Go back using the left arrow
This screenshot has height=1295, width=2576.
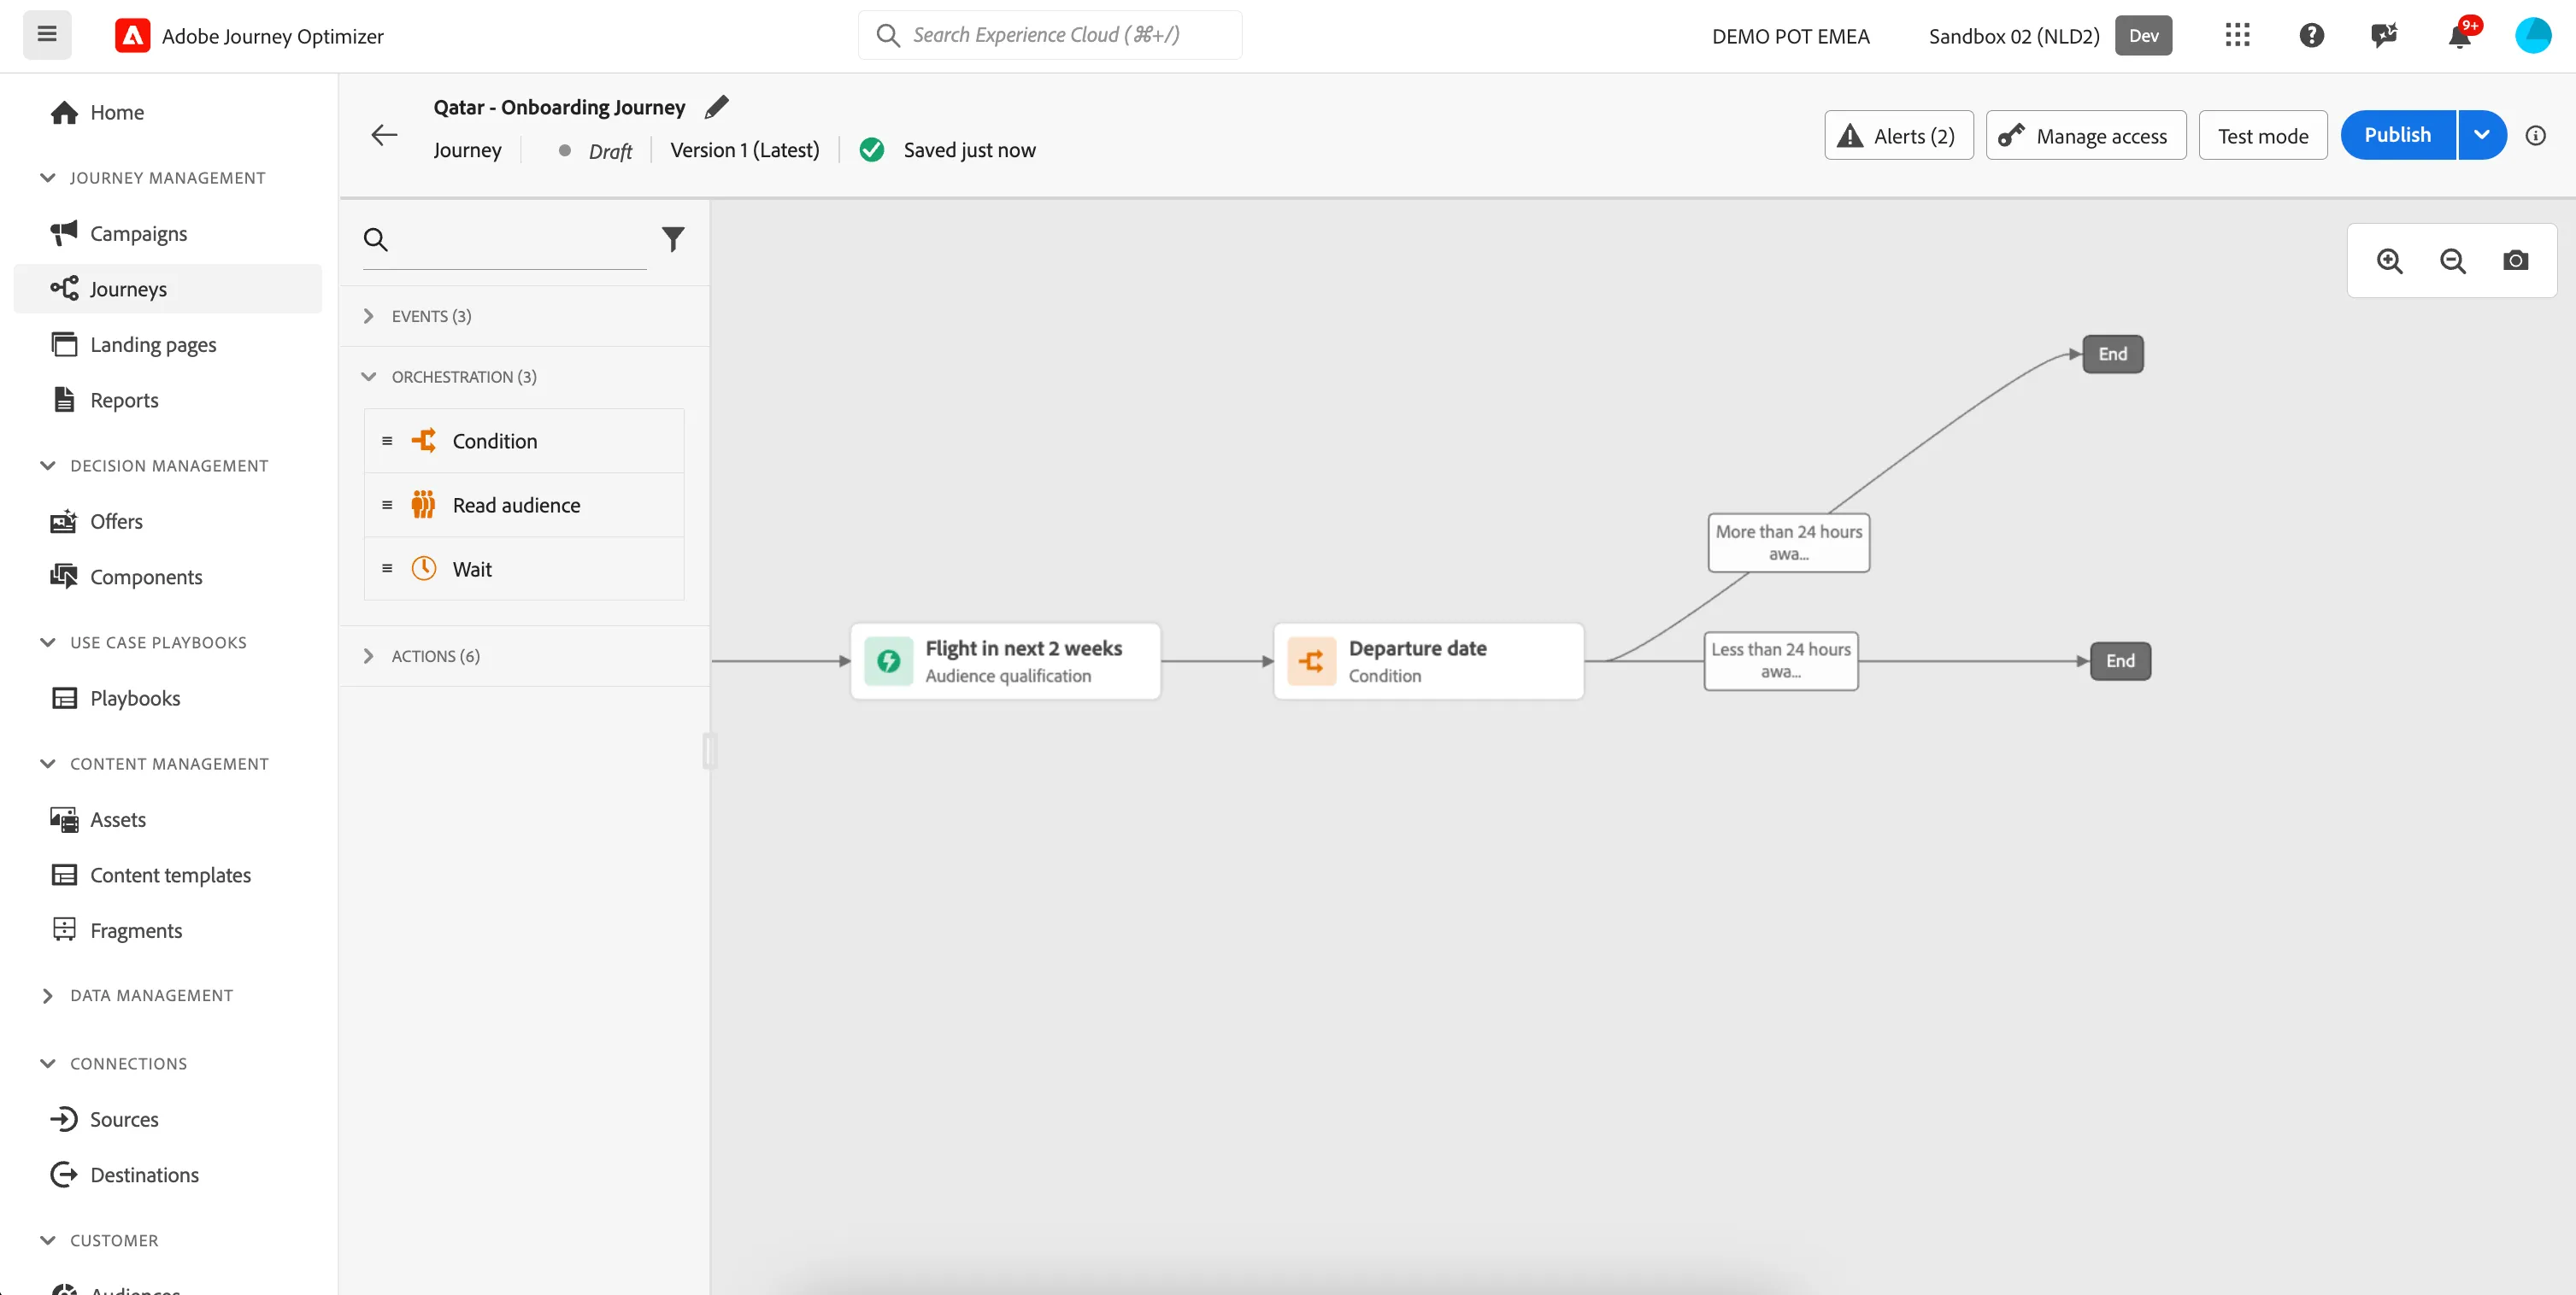(x=384, y=135)
